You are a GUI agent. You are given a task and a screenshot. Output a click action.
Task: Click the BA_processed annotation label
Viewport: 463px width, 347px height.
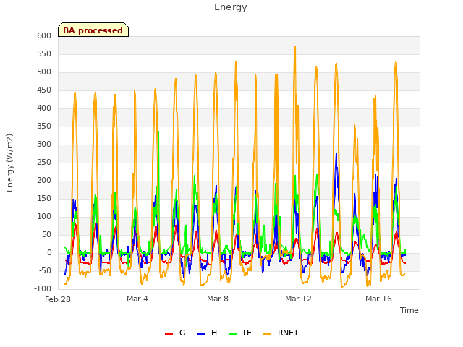click(93, 30)
